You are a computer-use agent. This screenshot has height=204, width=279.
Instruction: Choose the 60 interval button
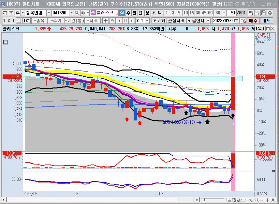click(x=210, y=13)
